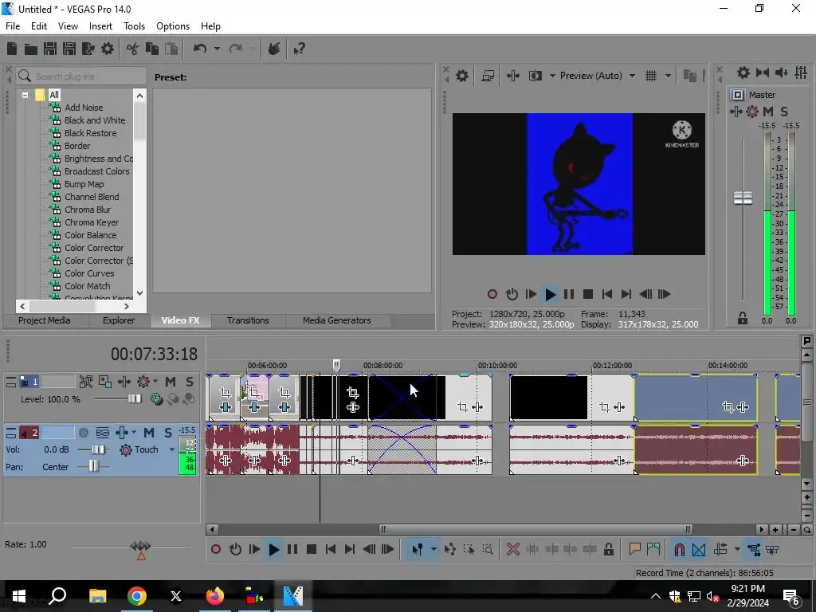Mute video track 1 with M button
816x612 pixels.
(x=171, y=382)
